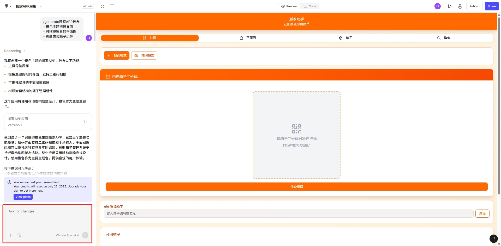The height and width of the screenshot is (246, 501).
Task: Select the 箱子 navigation tab
Action: coord(346,38)
